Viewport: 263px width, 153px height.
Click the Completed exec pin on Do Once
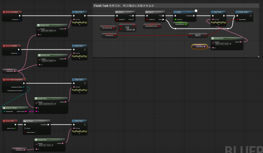pos(48,124)
